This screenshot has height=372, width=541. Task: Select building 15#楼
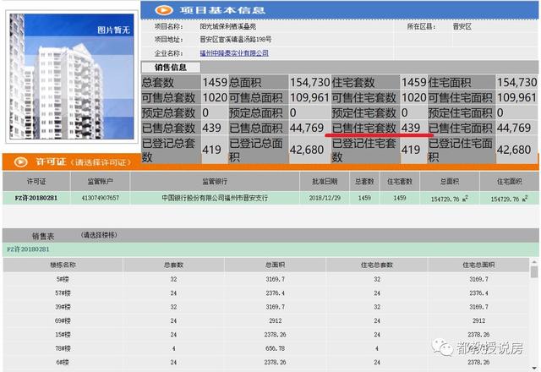tap(63, 335)
